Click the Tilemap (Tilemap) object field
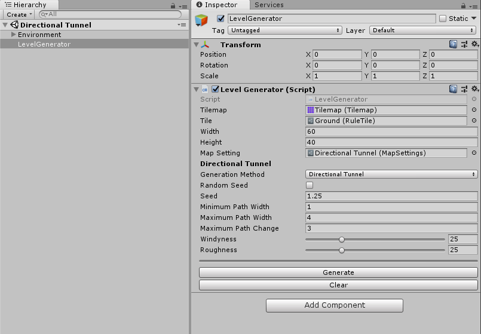 click(386, 110)
